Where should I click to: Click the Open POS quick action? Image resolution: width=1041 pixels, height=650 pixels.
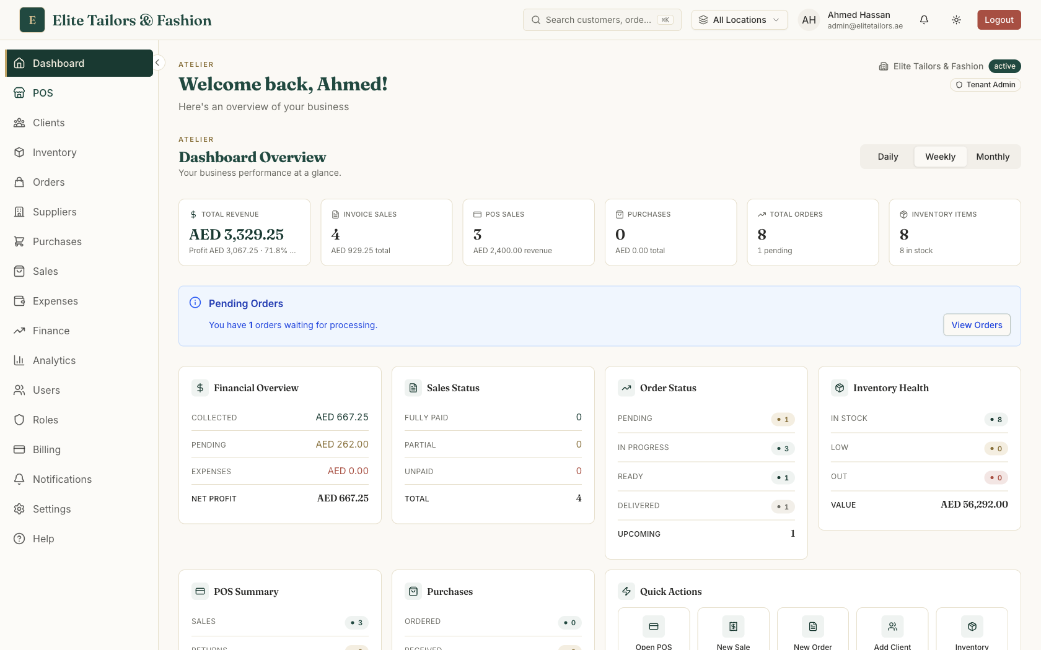tap(654, 630)
